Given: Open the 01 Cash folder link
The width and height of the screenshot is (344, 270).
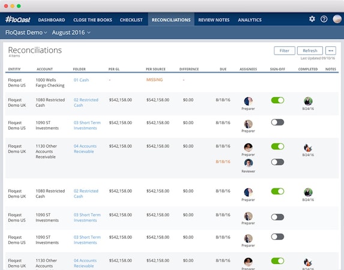Looking at the screenshot, I should tap(81, 80).
